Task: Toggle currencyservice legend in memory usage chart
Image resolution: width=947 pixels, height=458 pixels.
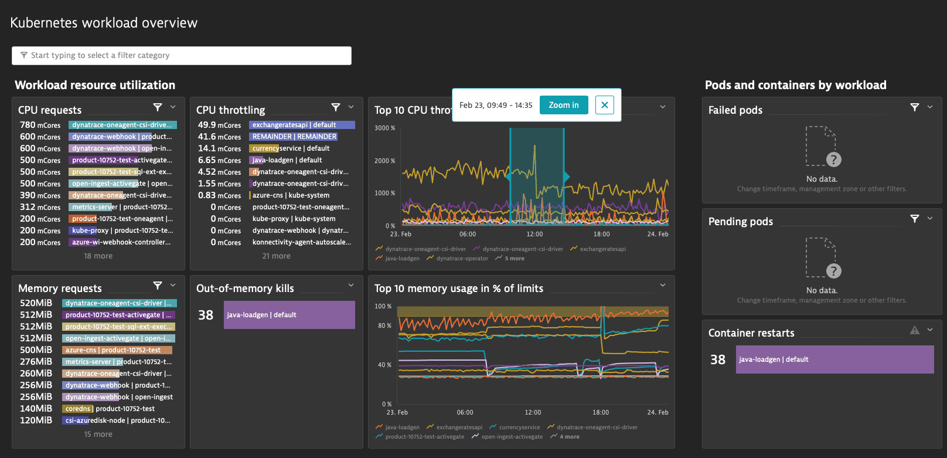Action: [x=515, y=428]
